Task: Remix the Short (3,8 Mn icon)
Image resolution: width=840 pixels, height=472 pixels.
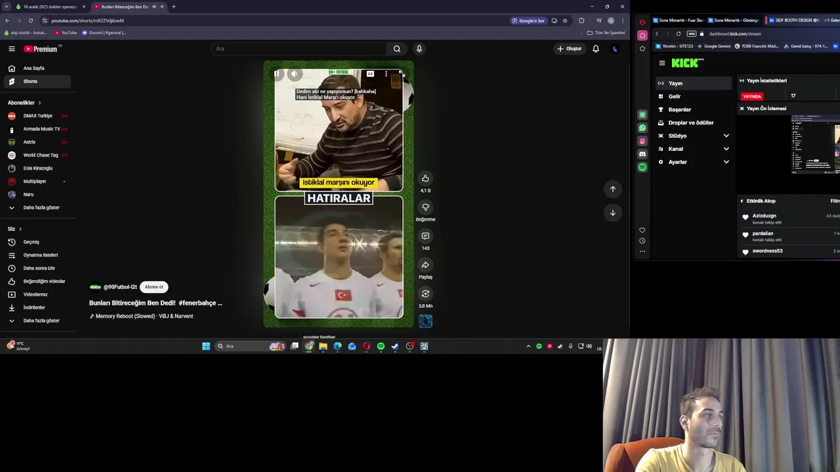Action: tap(425, 294)
